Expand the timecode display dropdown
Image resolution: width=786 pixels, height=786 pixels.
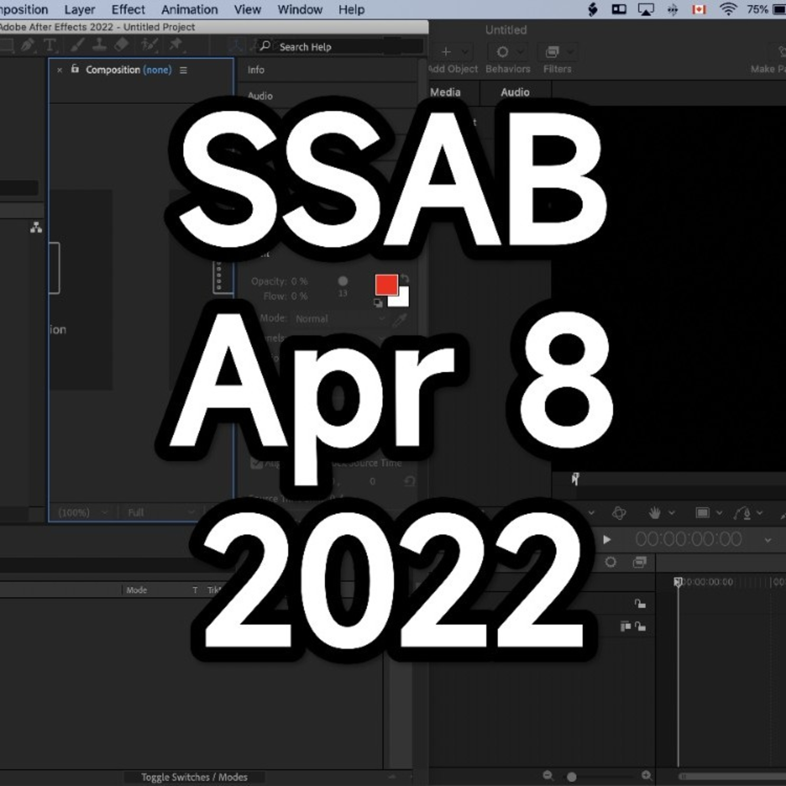(768, 540)
